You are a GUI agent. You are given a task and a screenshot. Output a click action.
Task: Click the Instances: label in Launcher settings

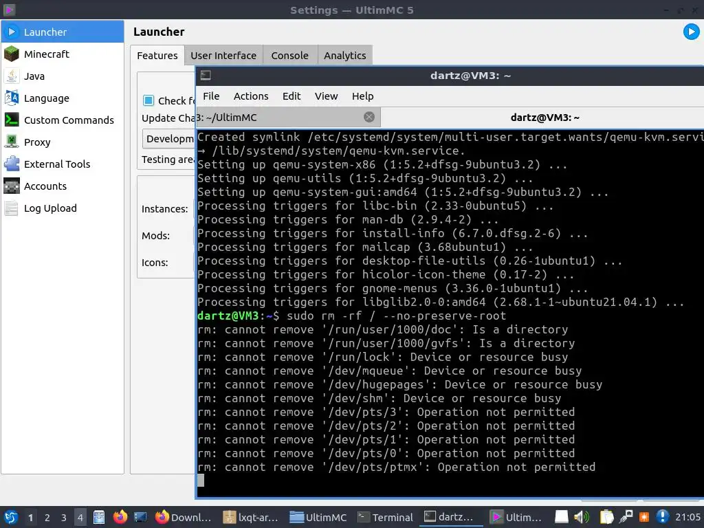pos(165,209)
